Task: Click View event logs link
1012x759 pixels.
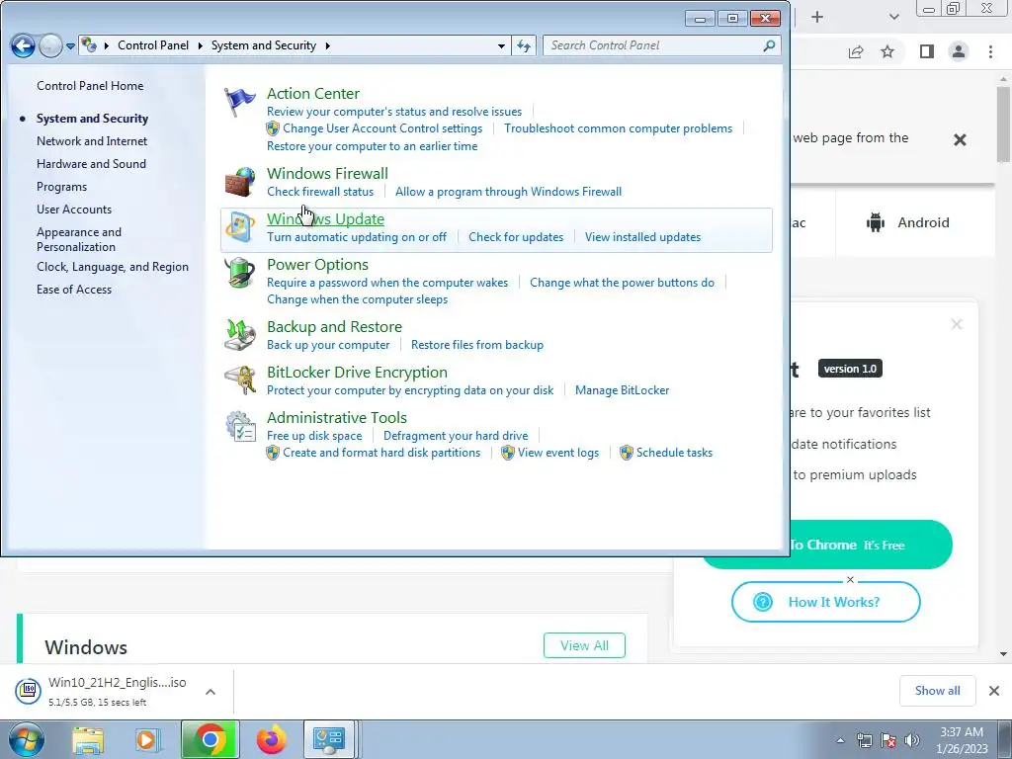Action: 558,453
